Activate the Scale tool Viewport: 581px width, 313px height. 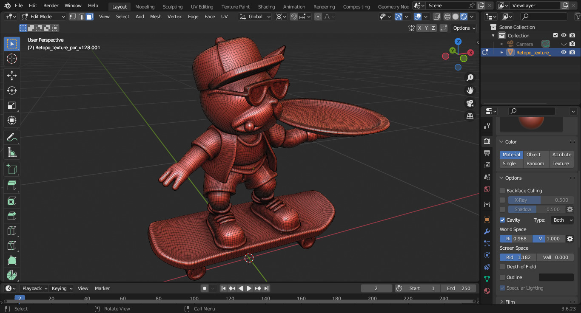(x=12, y=105)
